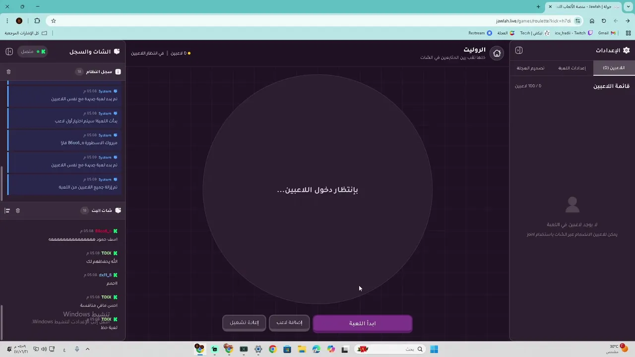Screen dimensions: 635x357
Task: Click dx11_8 username in stream chat
Action: pos(105,275)
